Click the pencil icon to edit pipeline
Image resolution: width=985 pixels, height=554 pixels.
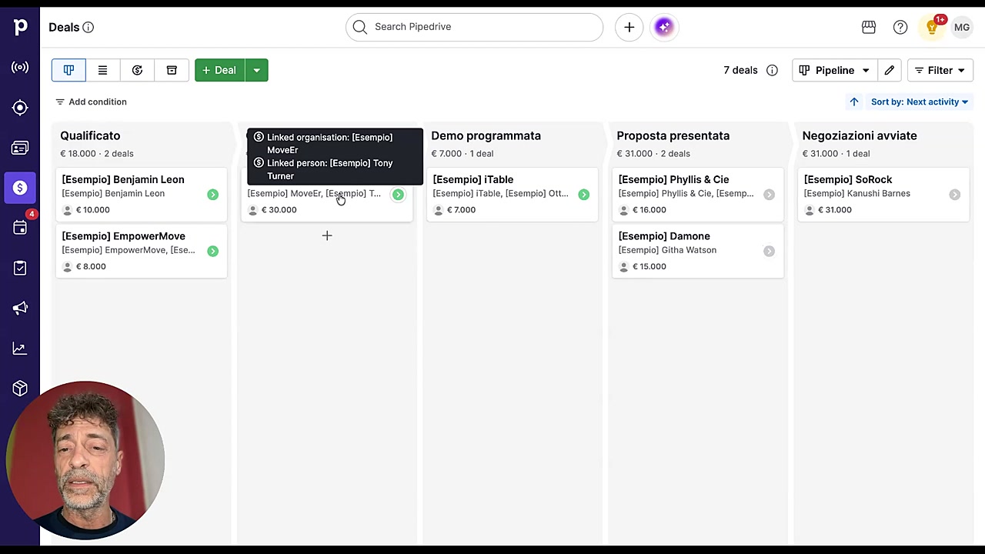pyautogui.click(x=889, y=70)
